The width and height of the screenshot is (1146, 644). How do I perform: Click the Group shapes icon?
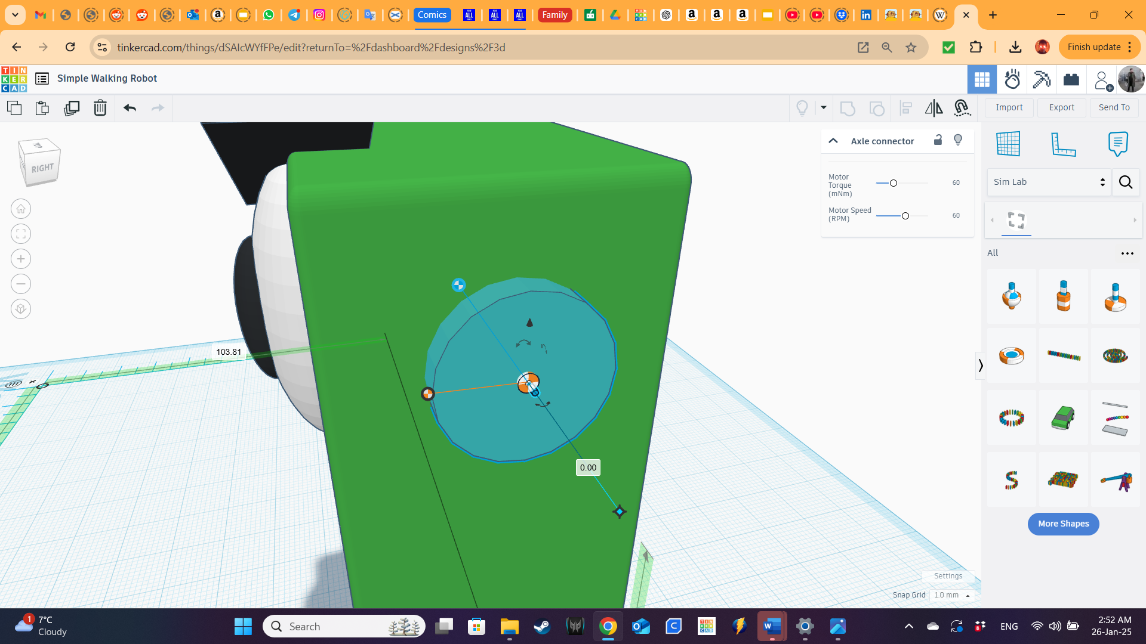tap(848, 108)
